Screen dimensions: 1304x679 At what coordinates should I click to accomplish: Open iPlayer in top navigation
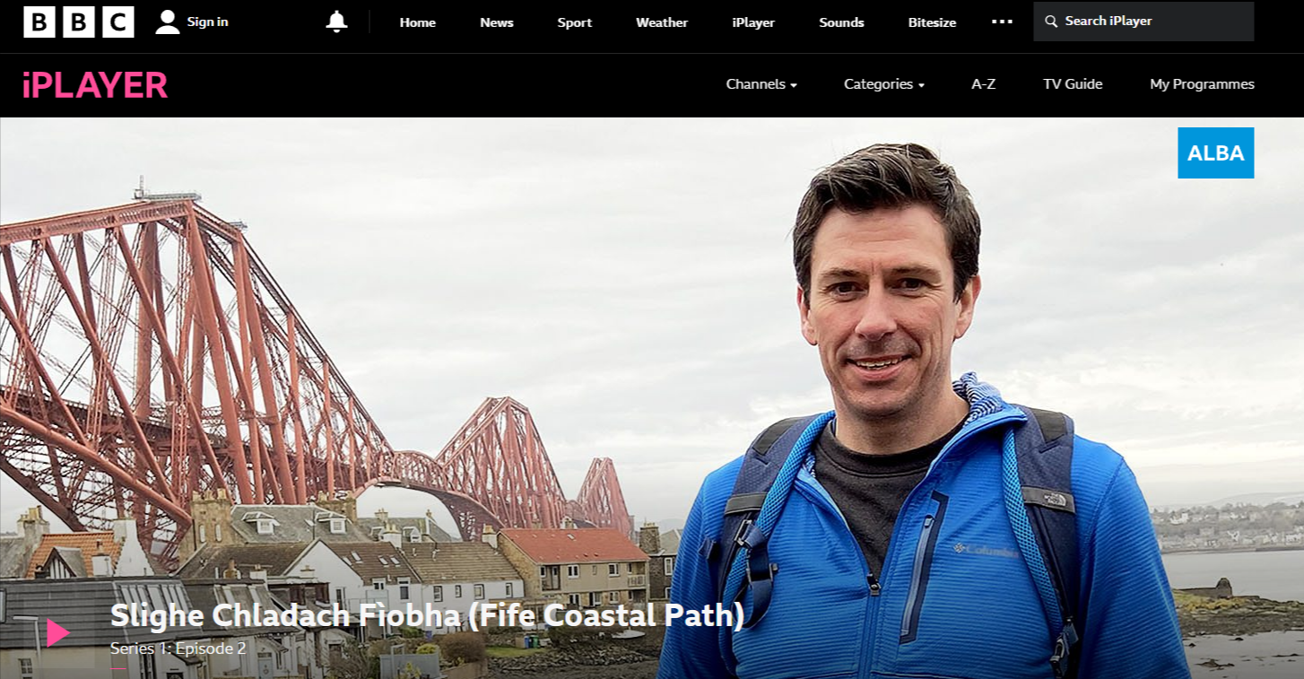click(x=753, y=22)
